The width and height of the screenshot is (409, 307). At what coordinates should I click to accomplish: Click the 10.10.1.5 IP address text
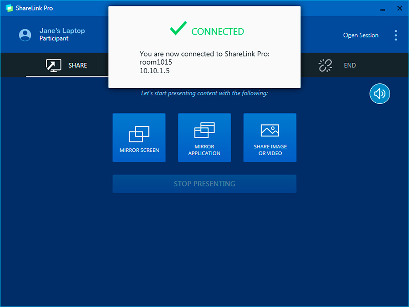[155, 71]
